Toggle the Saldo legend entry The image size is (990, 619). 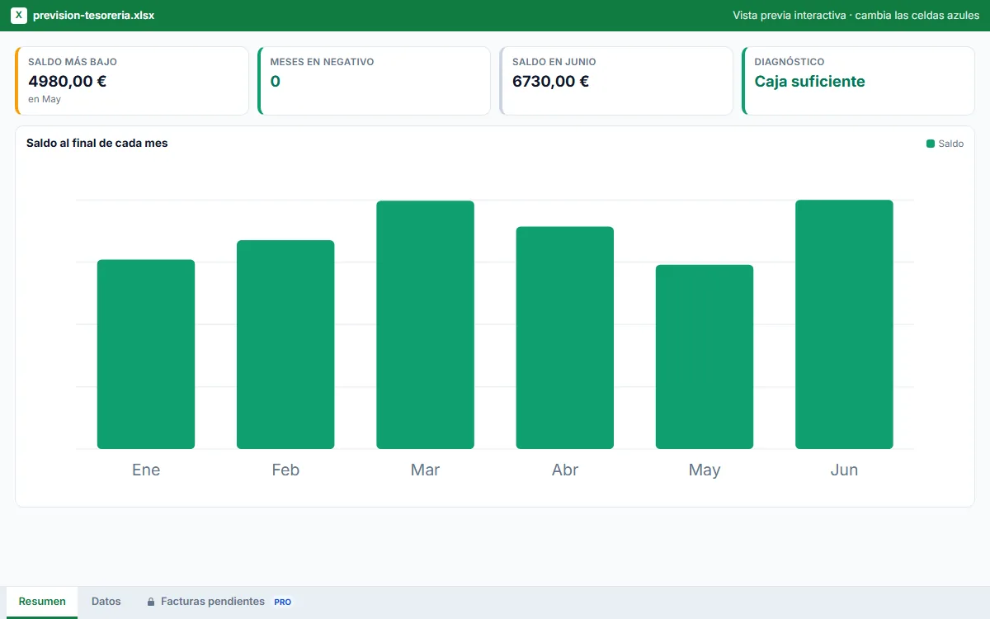[945, 144]
